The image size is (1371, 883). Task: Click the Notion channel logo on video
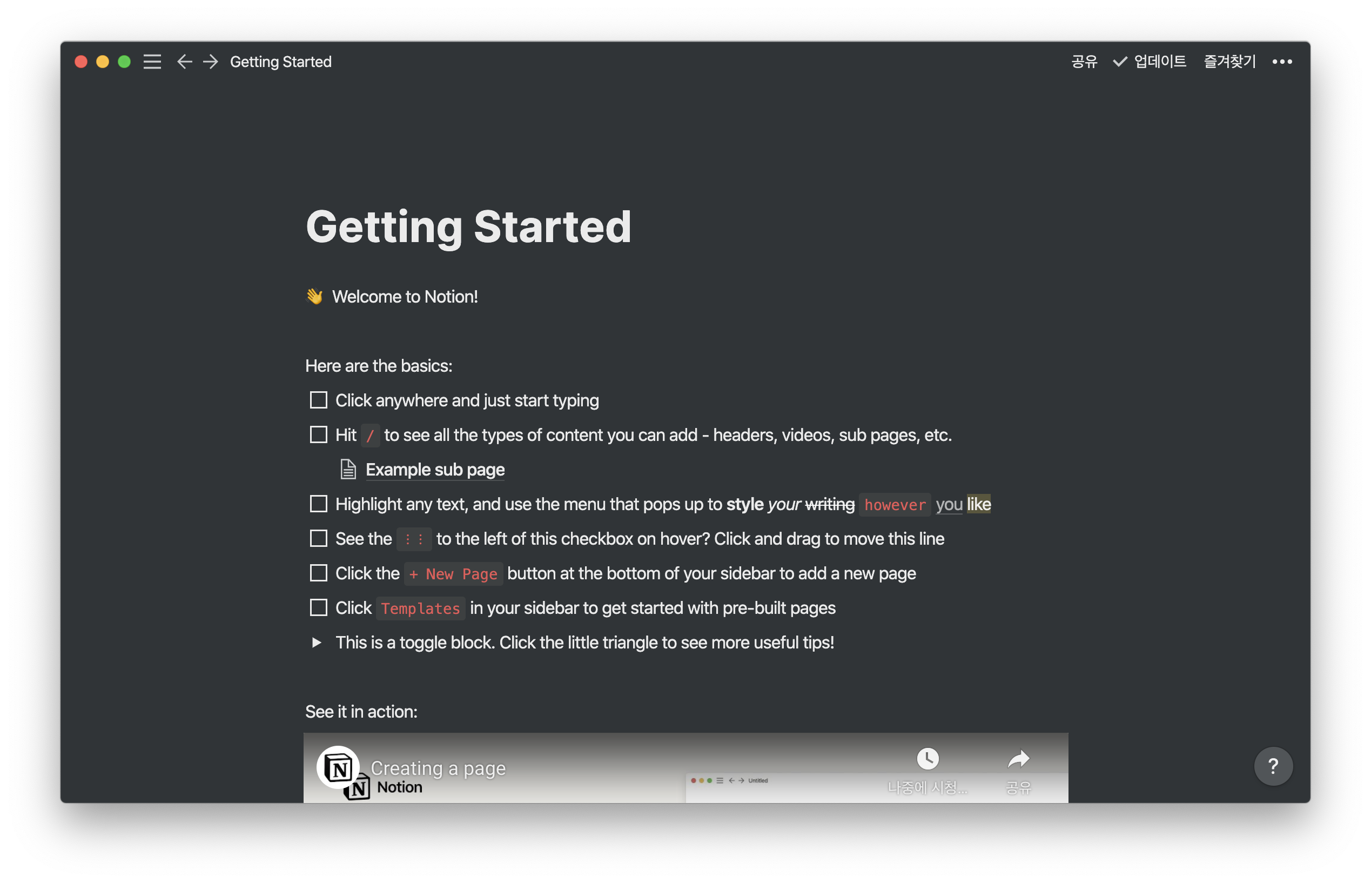[x=338, y=767]
